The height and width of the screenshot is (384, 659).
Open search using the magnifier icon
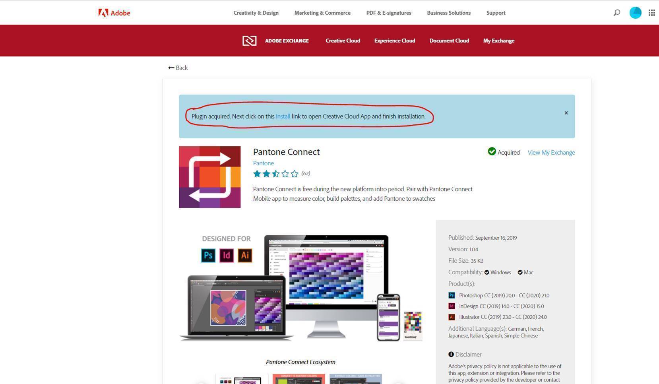[x=616, y=12]
